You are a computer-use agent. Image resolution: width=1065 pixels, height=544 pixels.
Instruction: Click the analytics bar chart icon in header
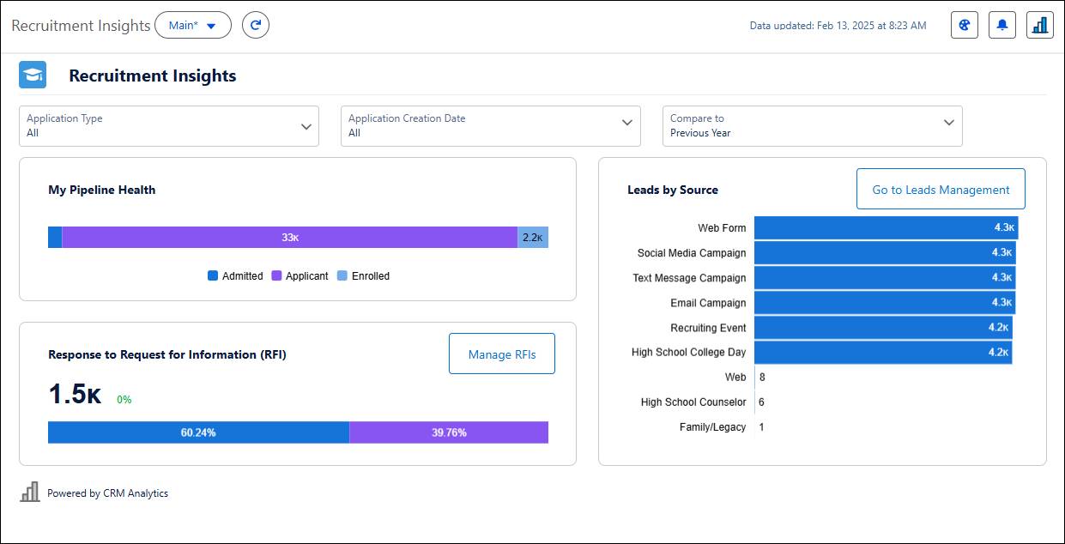click(x=1040, y=25)
